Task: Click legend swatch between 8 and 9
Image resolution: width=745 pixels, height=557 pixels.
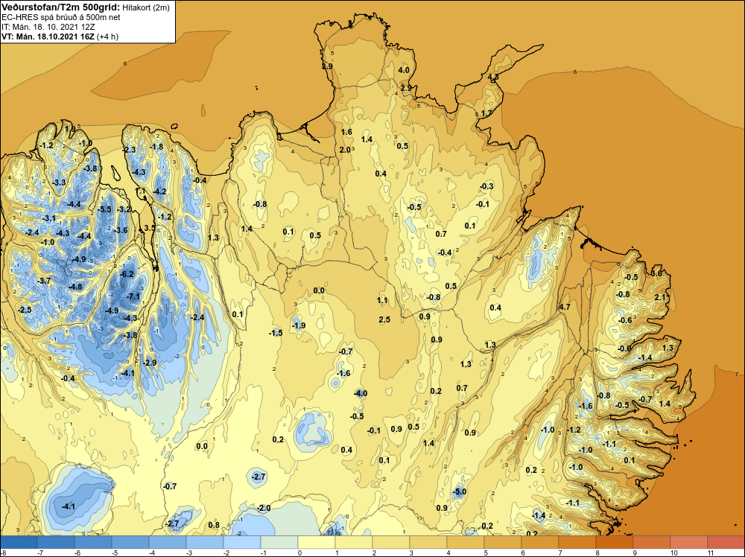Action: pyautogui.click(x=615, y=542)
